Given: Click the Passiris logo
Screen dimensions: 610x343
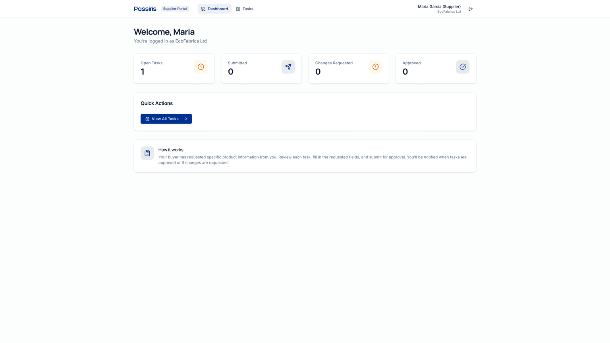Looking at the screenshot, I should [x=145, y=8].
